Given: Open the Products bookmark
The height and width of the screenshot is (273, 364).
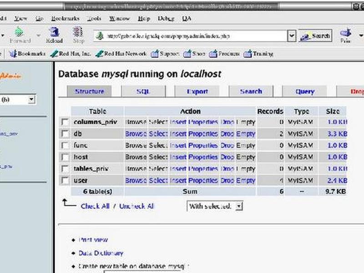Looking at the screenshot, I should click(x=224, y=54).
